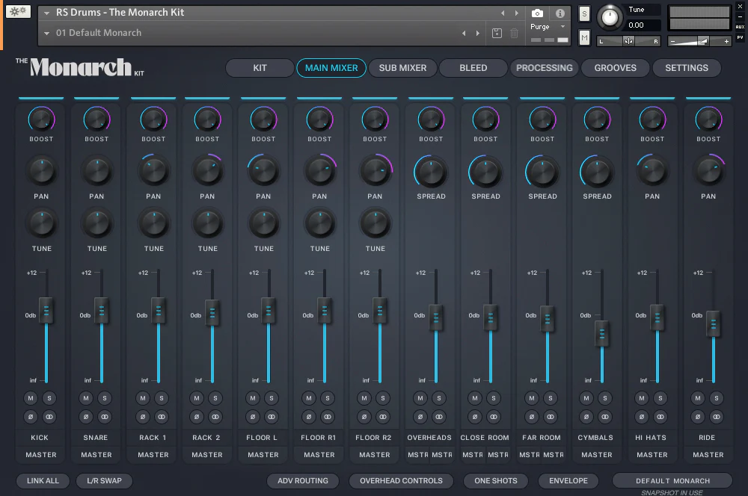This screenshot has height=496, width=748.
Task: Delete the snapshot with the trash icon
Action: tap(514, 33)
